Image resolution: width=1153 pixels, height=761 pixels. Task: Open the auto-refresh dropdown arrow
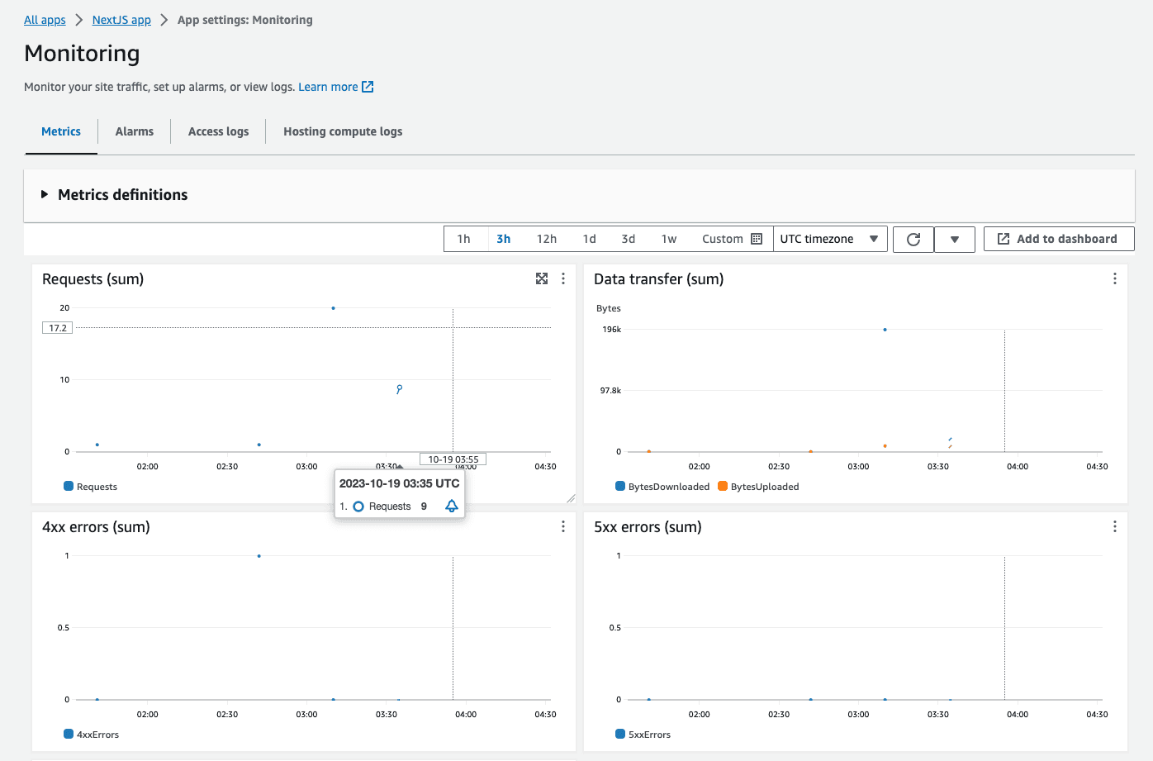point(955,239)
